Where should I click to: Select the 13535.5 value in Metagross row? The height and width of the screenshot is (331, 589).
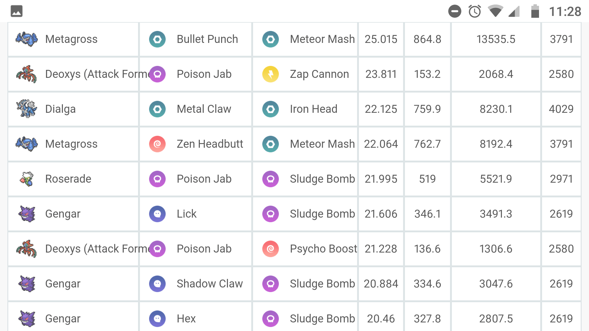tap(496, 39)
